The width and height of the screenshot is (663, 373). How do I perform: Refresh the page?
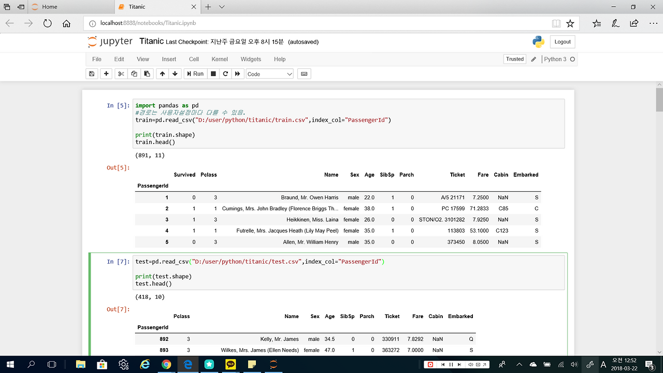coord(48,23)
